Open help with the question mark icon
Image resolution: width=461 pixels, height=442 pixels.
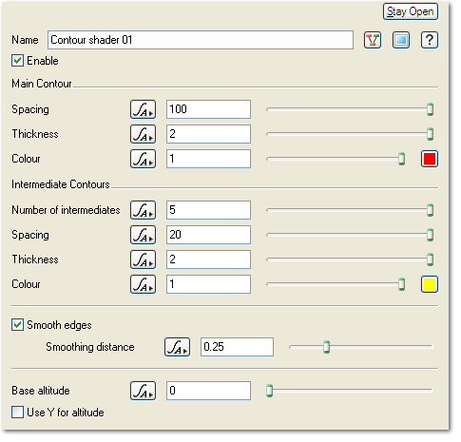(430, 40)
